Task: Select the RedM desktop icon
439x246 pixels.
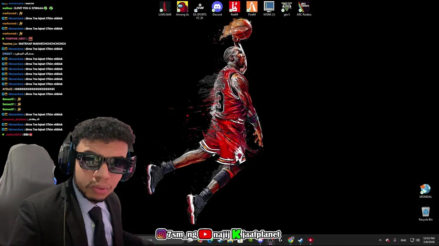Action: click(235, 9)
